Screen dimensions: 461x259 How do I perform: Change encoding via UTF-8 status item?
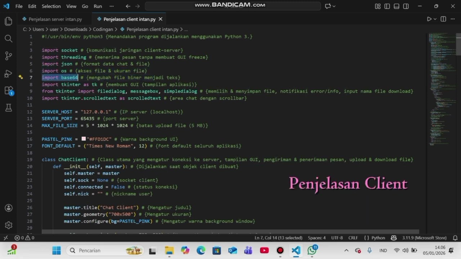tap(337, 238)
